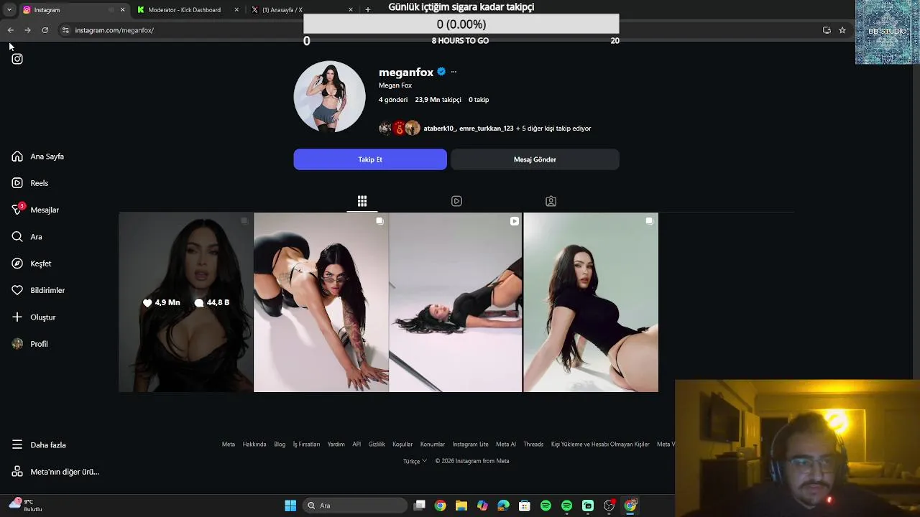Open mutual follower ataberk10_ link

(x=438, y=129)
